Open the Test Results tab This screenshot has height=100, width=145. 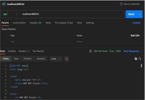pos(38,51)
